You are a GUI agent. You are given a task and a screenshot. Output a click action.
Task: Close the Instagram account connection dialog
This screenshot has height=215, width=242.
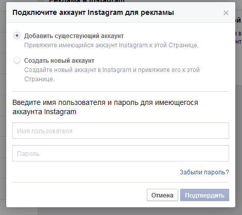(226, 13)
